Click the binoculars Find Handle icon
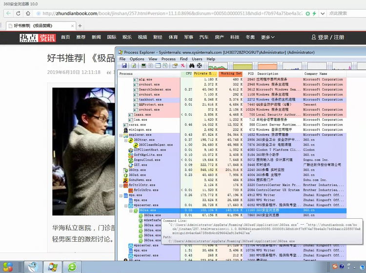The height and width of the screenshot is (273, 366). [x=192, y=65]
